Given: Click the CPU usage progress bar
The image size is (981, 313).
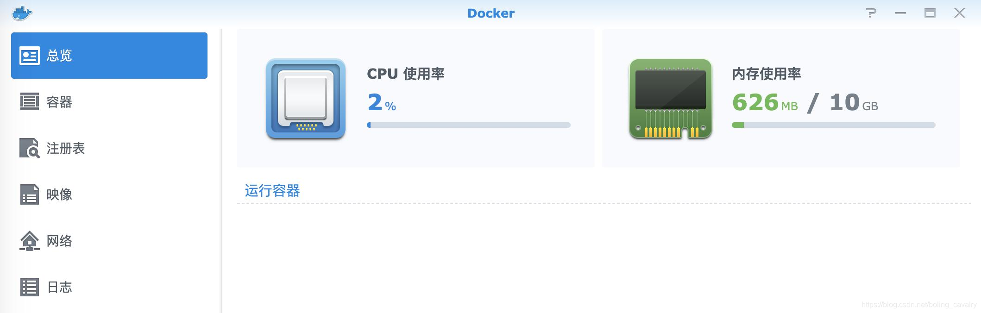Looking at the screenshot, I should click(468, 125).
